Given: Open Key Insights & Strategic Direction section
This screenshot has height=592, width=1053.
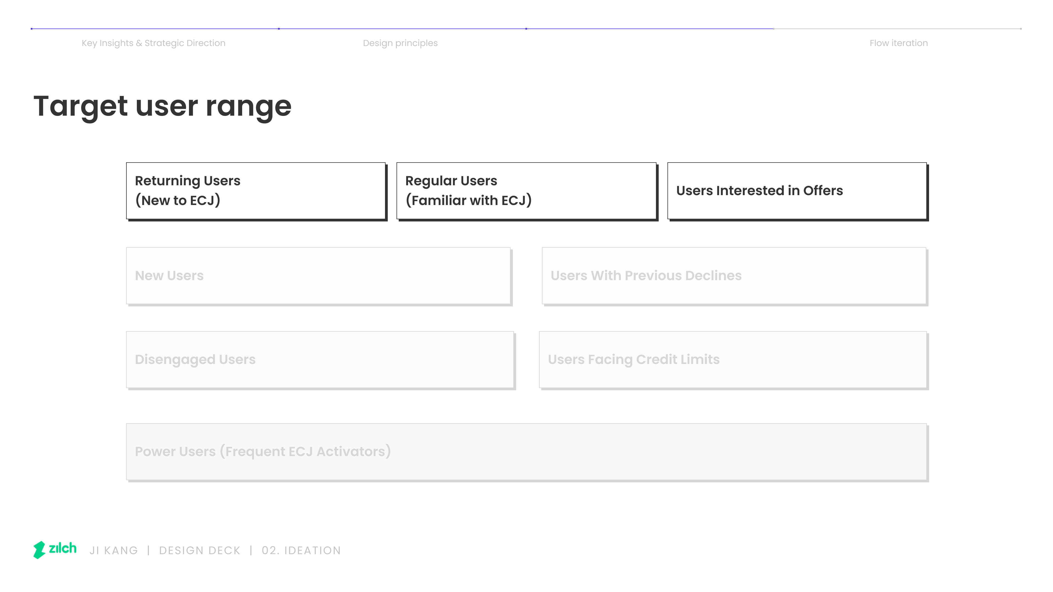Looking at the screenshot, I should coord(153,43).
